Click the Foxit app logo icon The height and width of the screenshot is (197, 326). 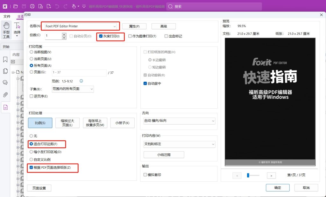(5, 6)
